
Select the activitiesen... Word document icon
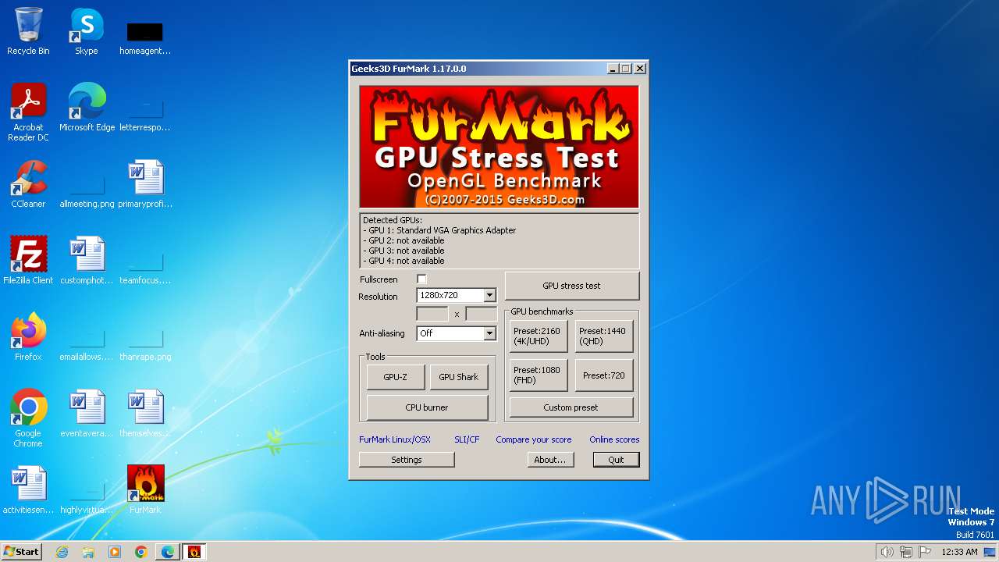click(28, 490)
